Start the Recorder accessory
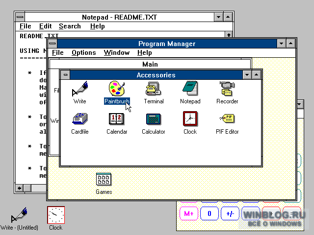 click(227, 93)
